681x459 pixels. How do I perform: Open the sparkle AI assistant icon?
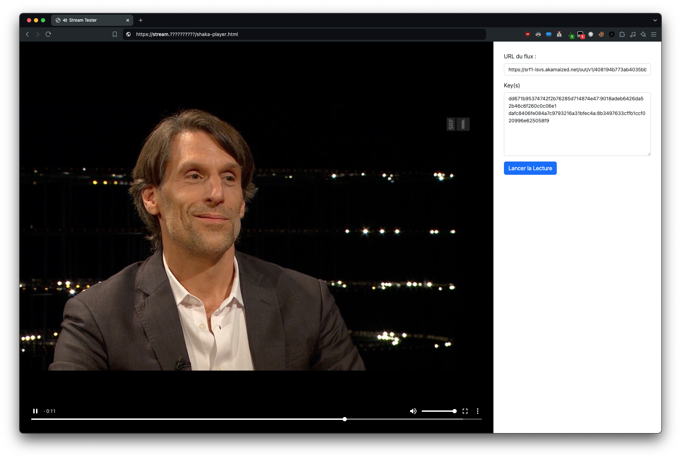pos(643,34)
